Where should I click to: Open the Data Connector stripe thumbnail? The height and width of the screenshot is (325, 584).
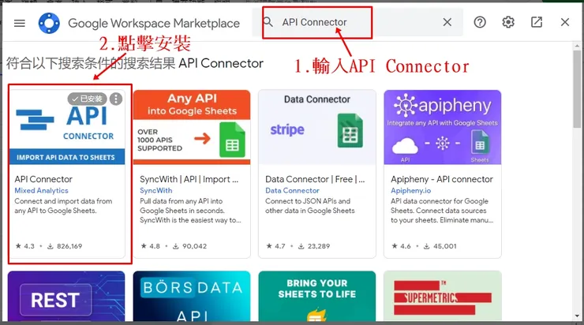(x=317, y=127)
